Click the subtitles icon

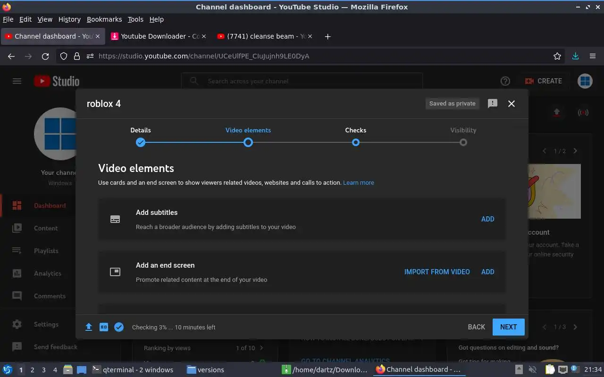point(115,219)
